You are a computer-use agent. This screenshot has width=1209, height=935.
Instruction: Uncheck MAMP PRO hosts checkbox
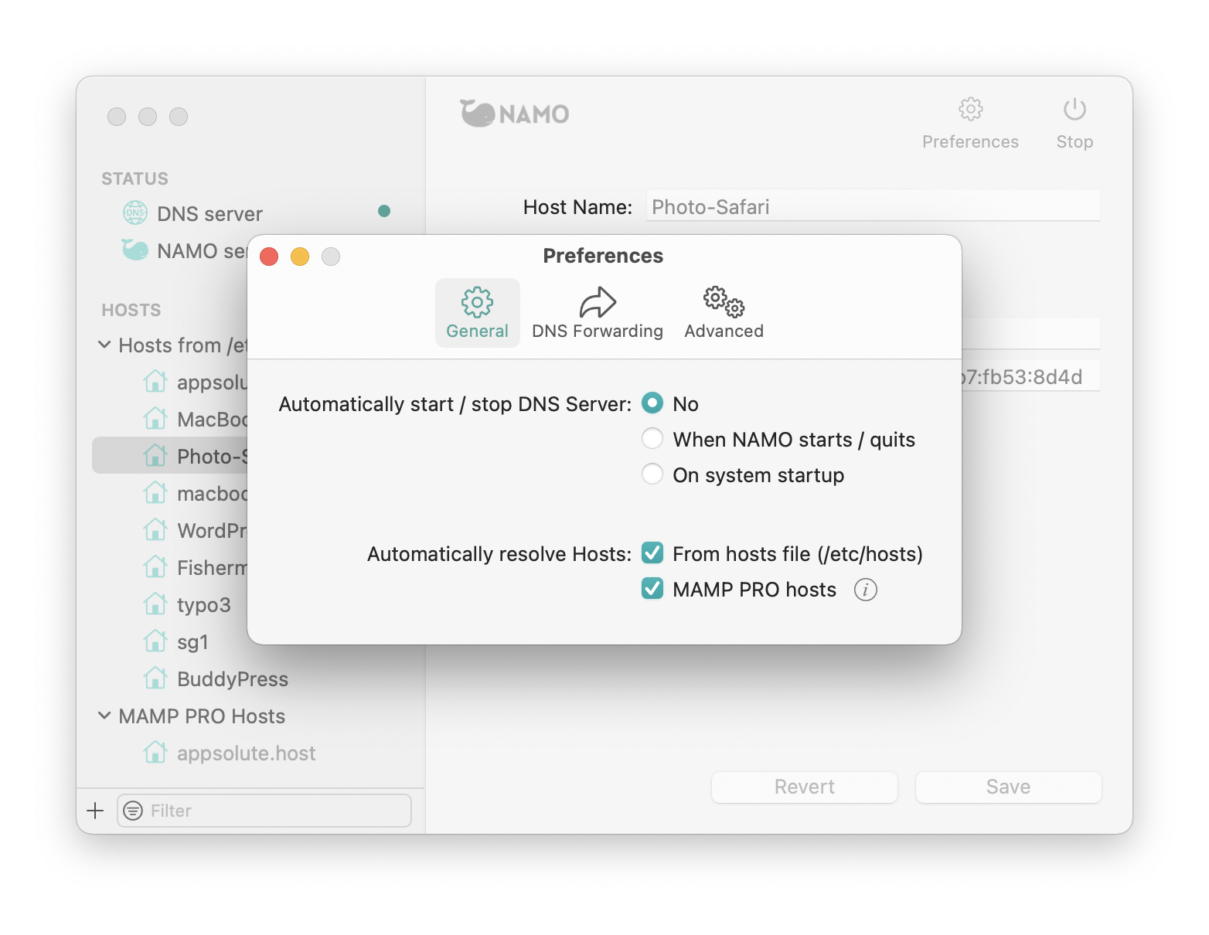[652, 588]
